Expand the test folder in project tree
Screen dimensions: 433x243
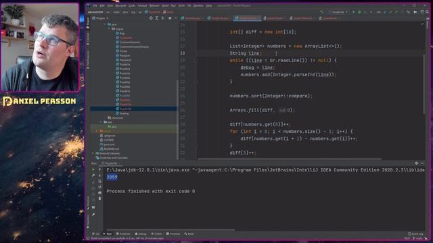pos(101,122)
